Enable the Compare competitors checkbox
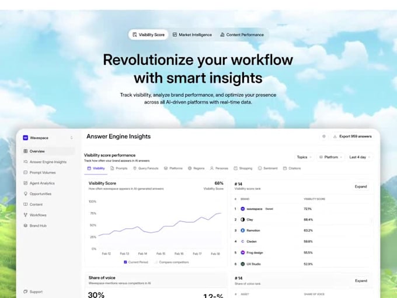 pyautogui.click(x=156, y=262)
